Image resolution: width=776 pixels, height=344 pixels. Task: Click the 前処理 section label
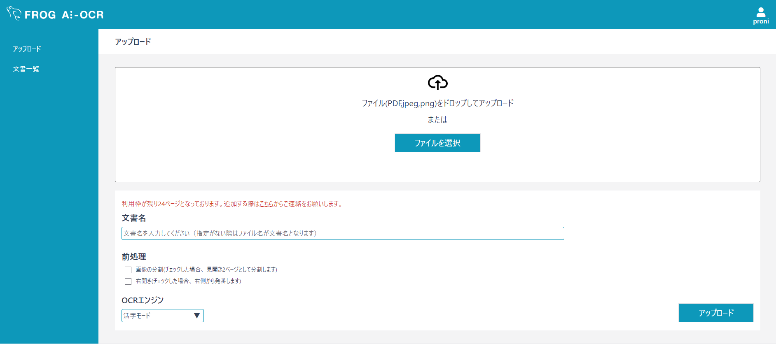[x=134, y=257]
